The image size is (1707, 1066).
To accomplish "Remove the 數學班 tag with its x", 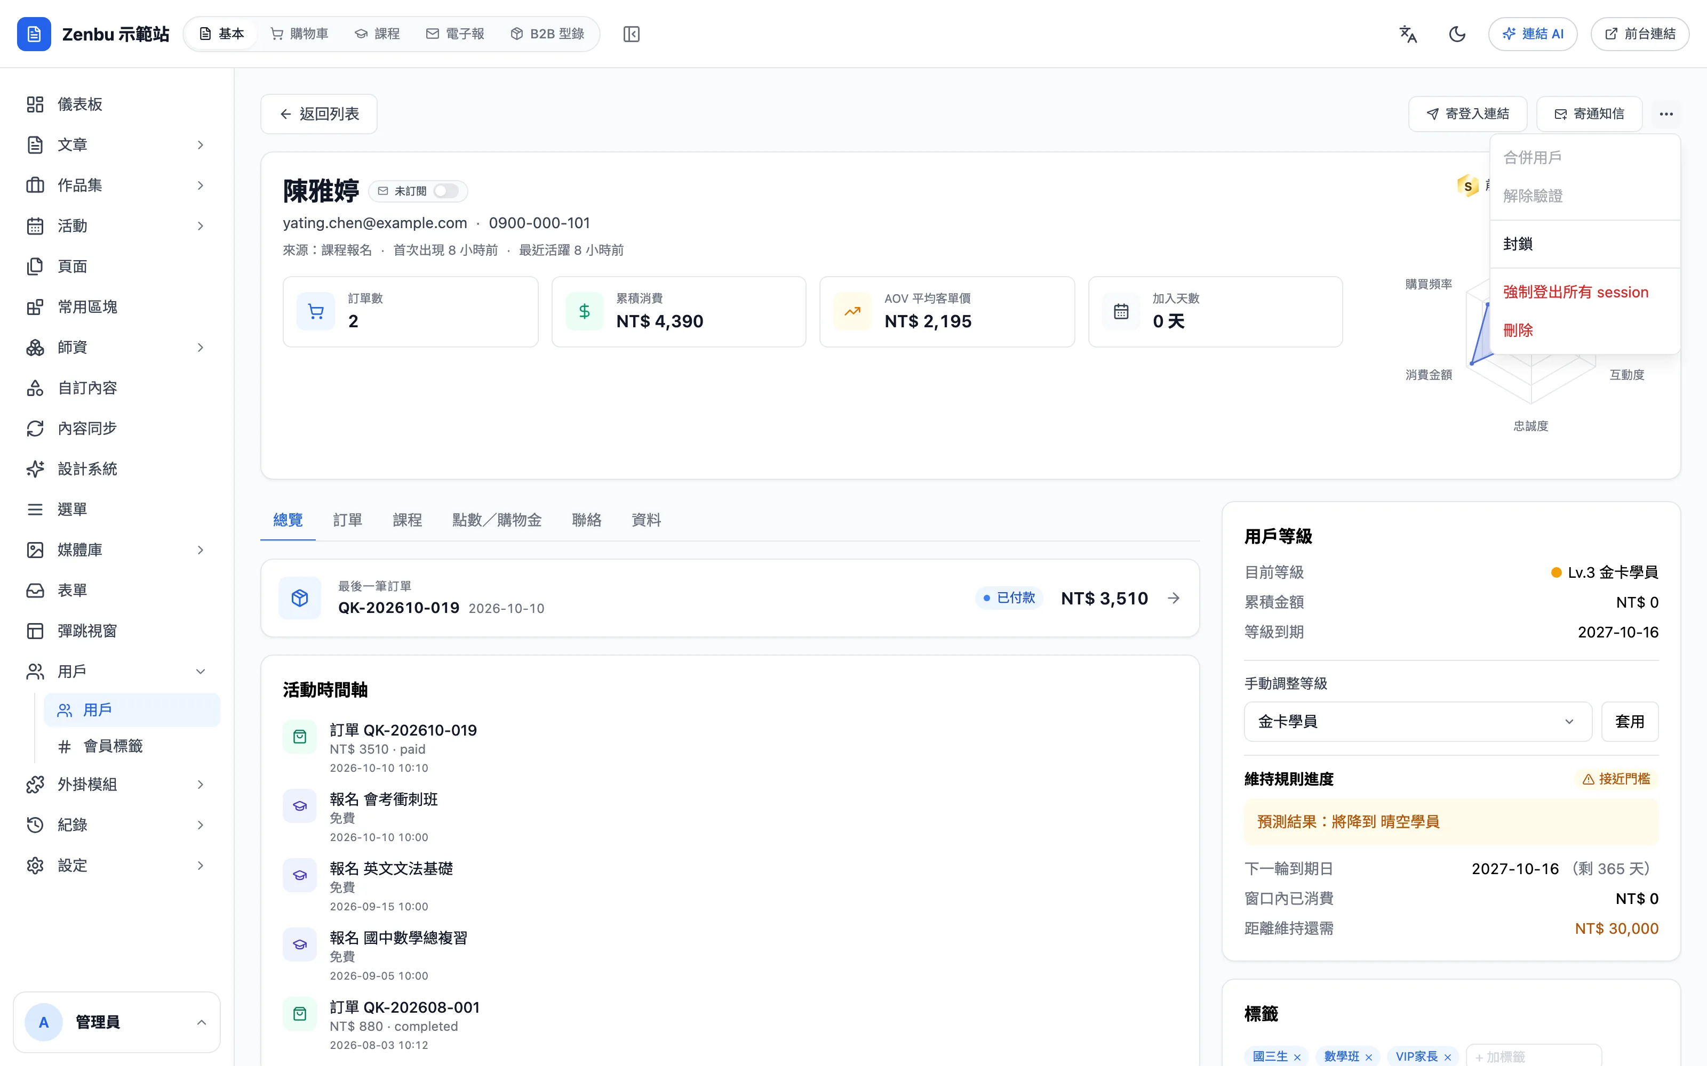I will (x=1368, y=1057).
